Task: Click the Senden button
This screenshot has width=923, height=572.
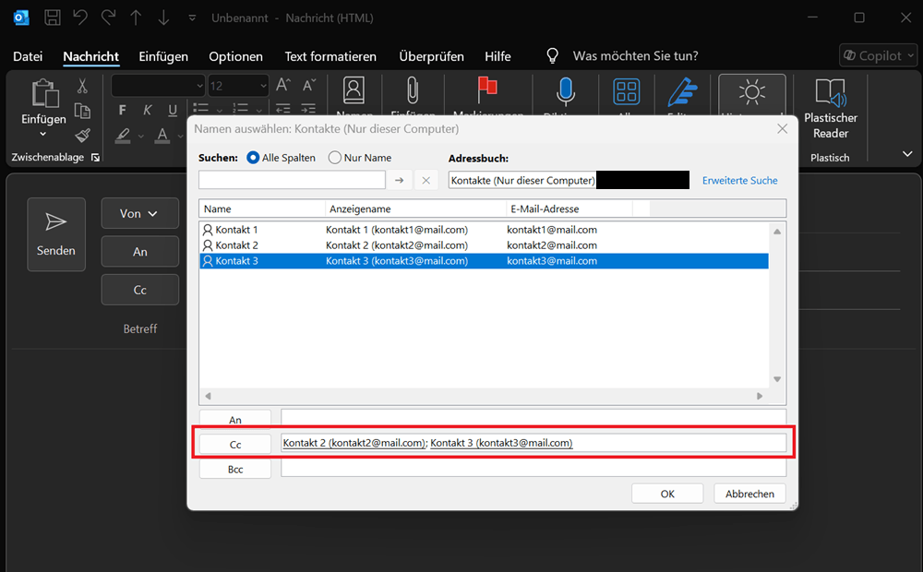Action: pyautogui.click(x=56, y=234)
